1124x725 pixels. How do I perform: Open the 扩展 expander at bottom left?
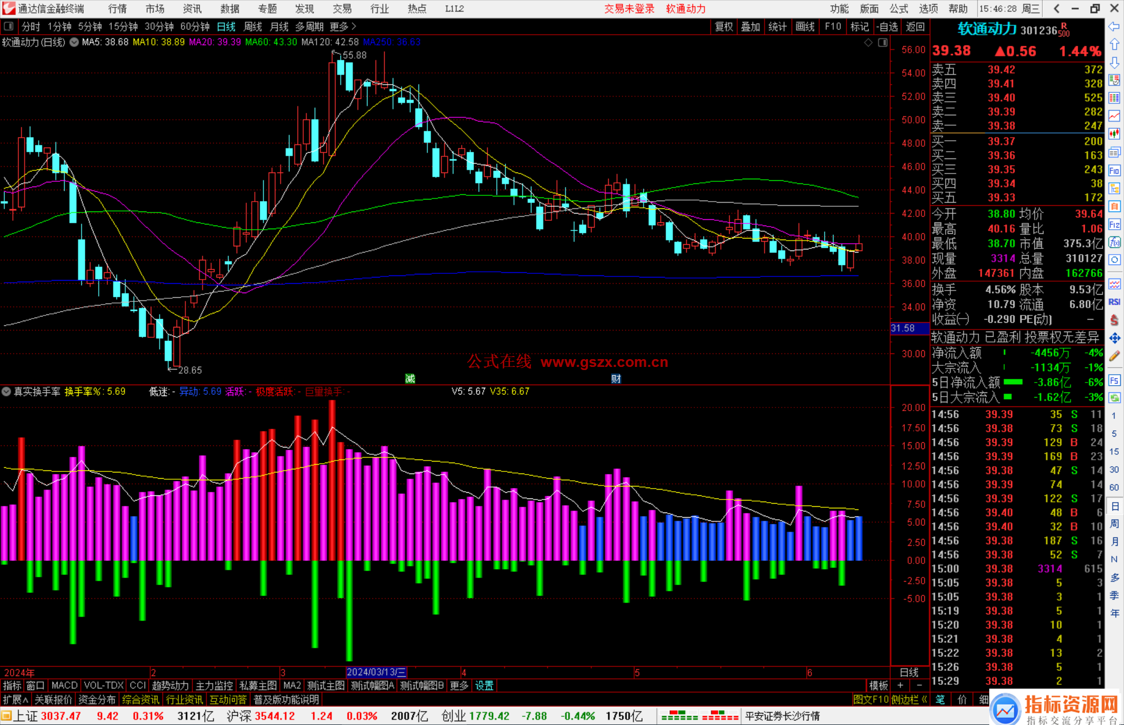[15, 700]
